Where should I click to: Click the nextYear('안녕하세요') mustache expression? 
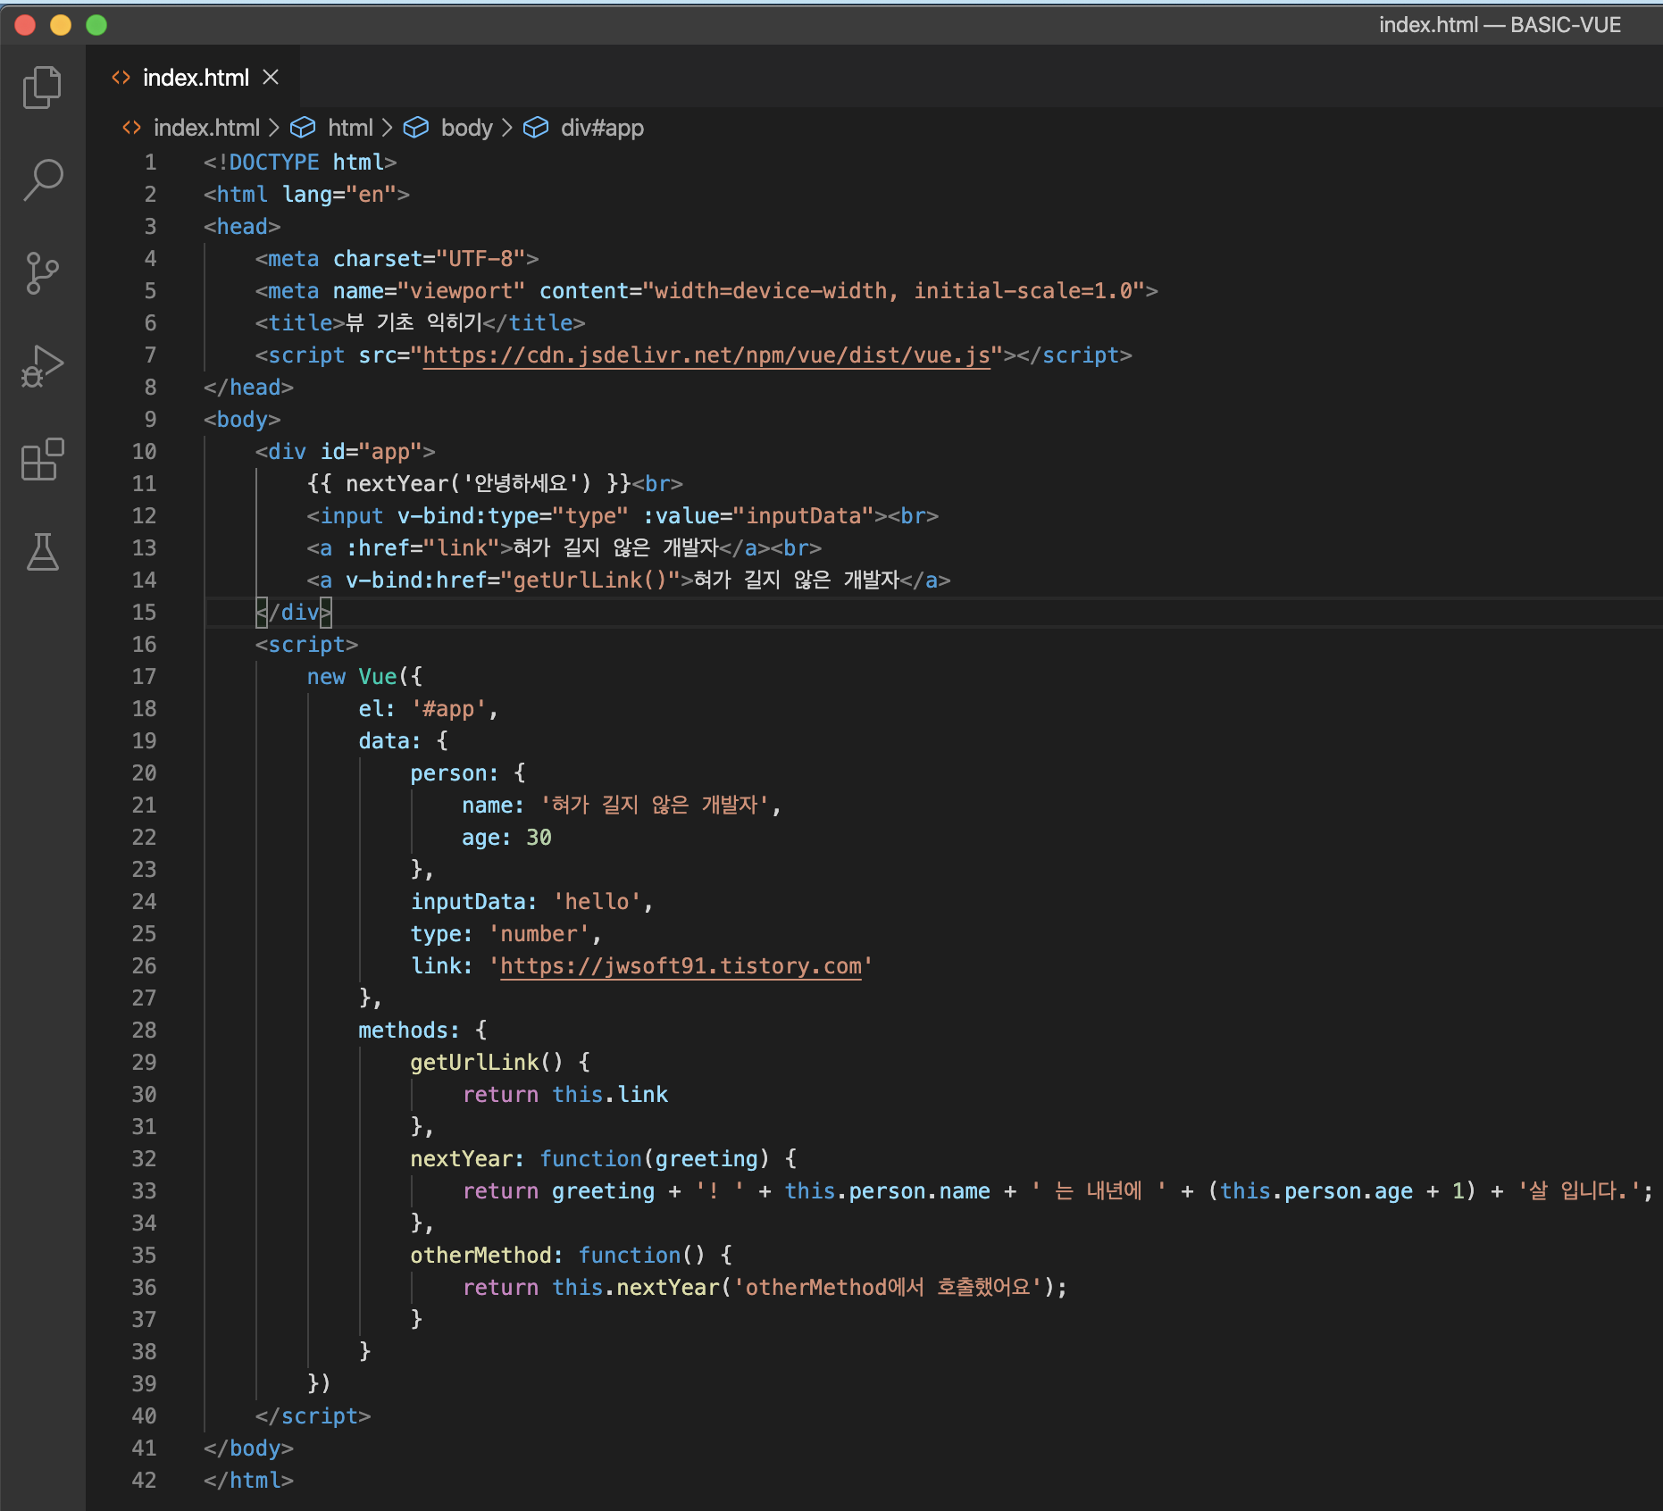[x=469, y=484]
